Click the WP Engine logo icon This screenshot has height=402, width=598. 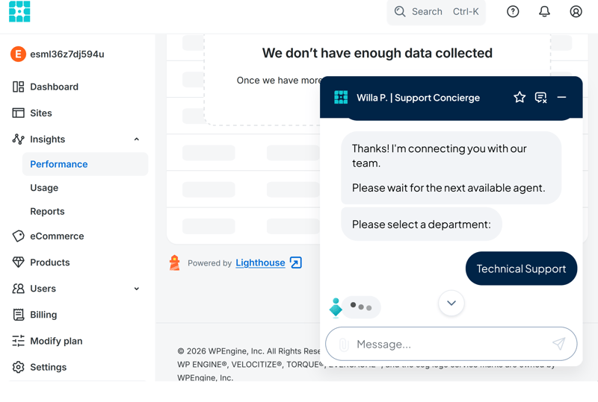(19, 11)
